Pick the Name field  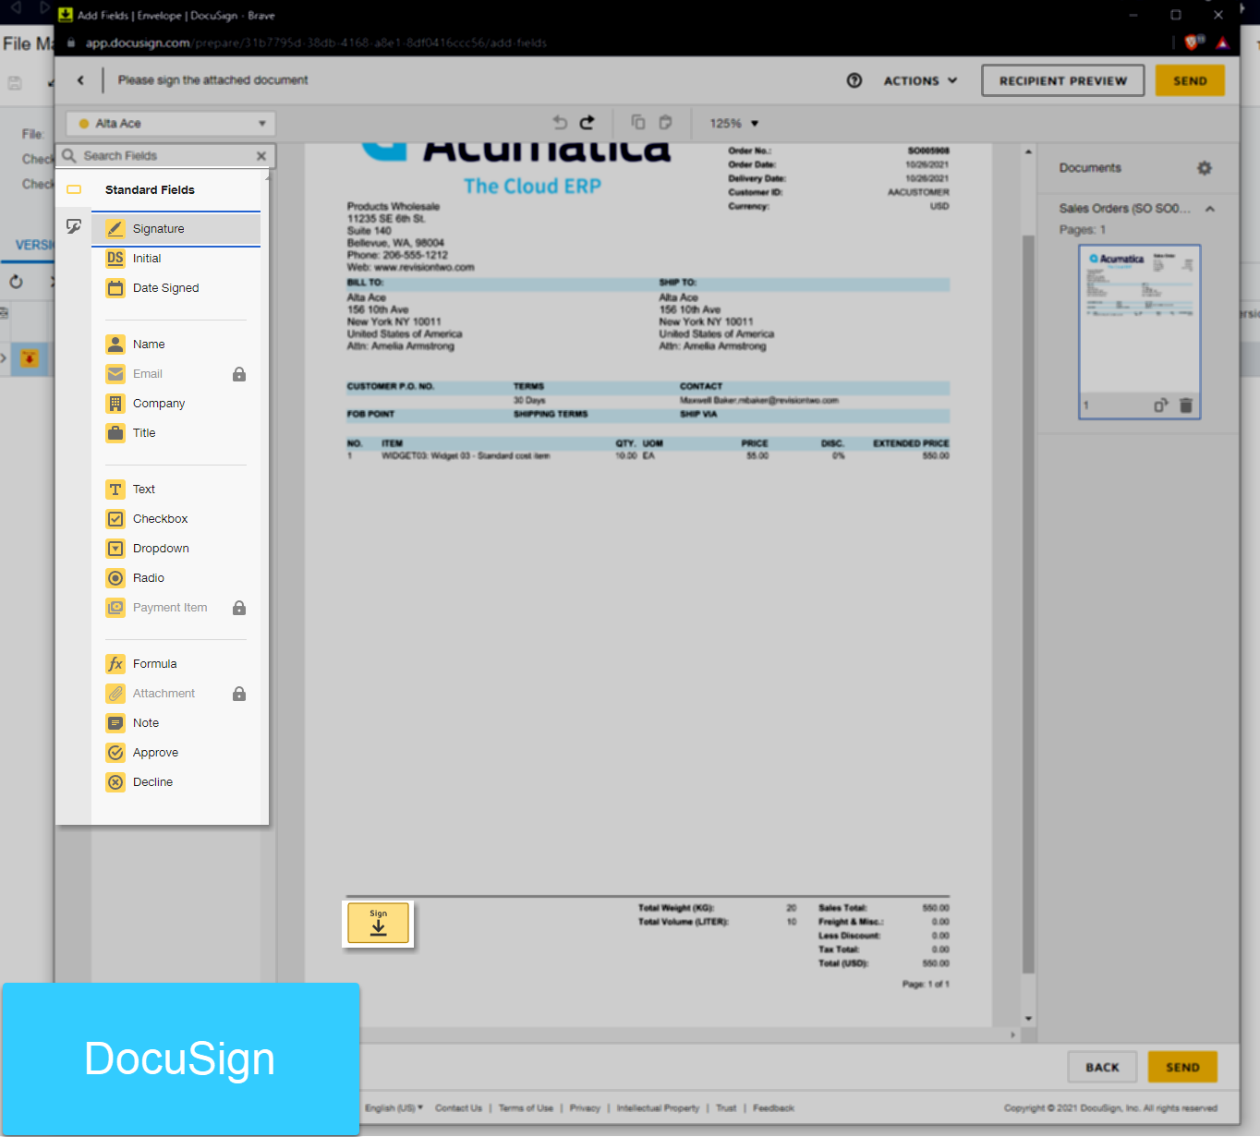176,345
